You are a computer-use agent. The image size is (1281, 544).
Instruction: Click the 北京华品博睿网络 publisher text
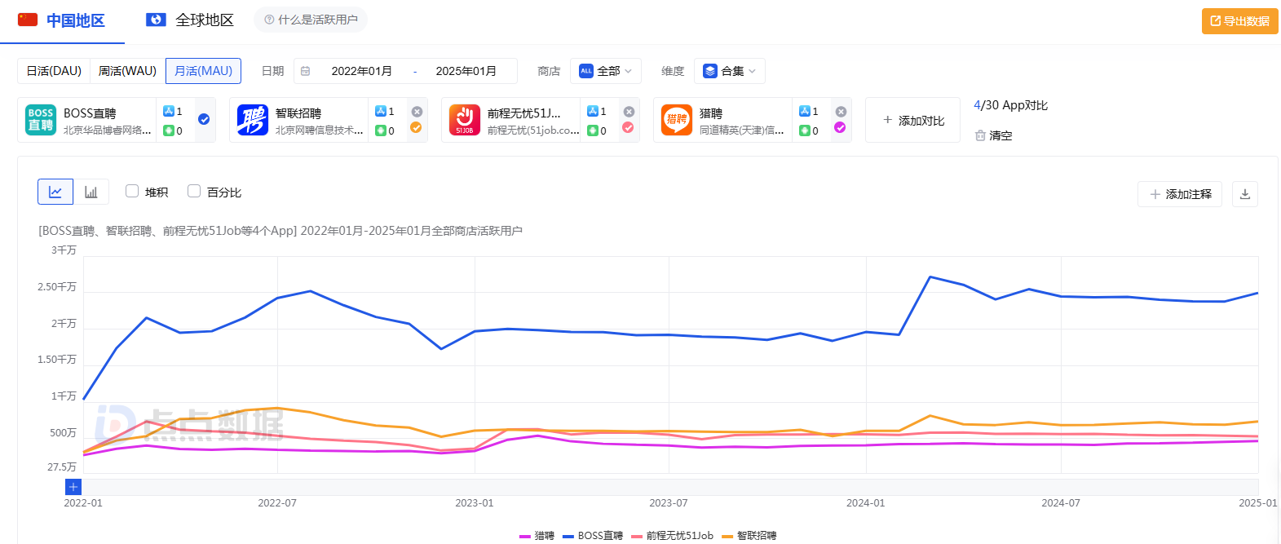[x=108, y=130]
